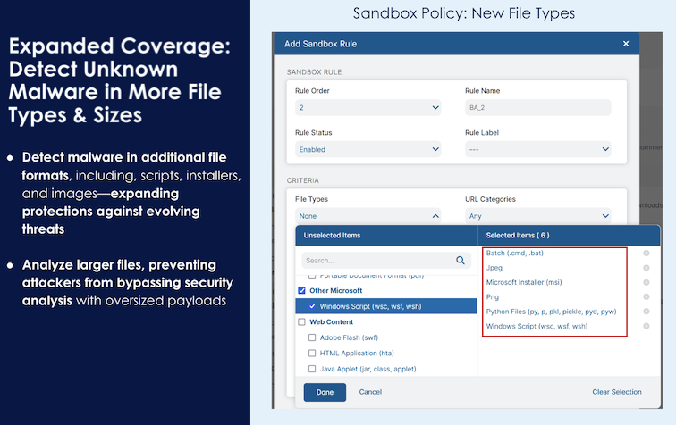The width and height of the screenshot is (676, 425).
Task: Remove Windows Script from selected items list
Action: point(646,327)
